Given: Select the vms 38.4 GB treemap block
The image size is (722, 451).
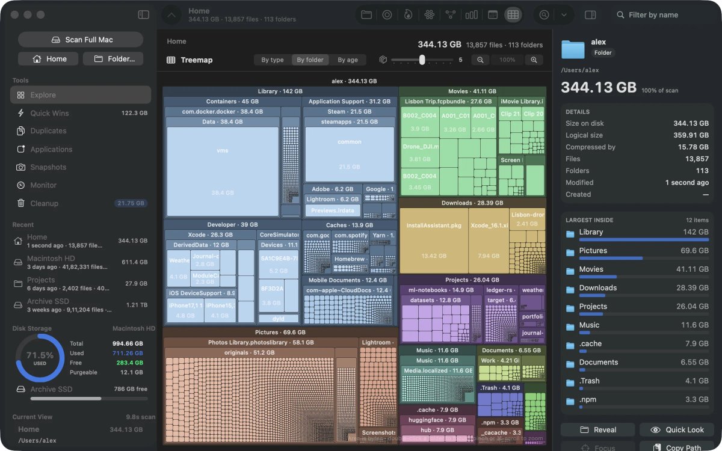Looking at the screenshot, I should (x=223, y=171).
